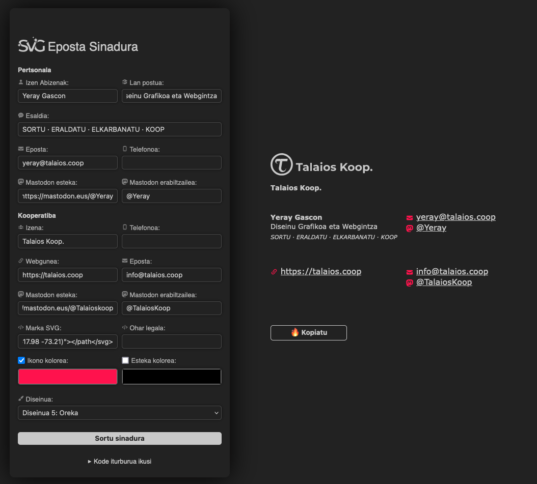Uncheck the Ikono kolorea checkbox
The height and width of the screenshot is (484, 537).
pyautogui.click(x=21, y=360)
